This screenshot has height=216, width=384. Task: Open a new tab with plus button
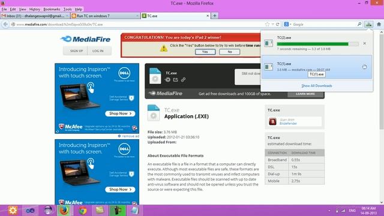(215, 16)
